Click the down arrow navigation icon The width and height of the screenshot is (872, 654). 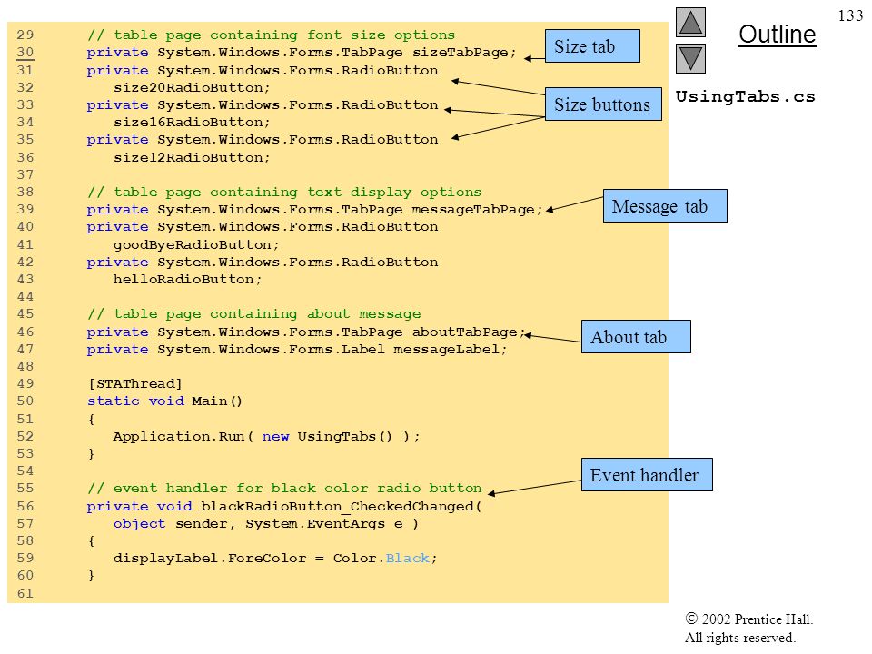tap(690, 58)
